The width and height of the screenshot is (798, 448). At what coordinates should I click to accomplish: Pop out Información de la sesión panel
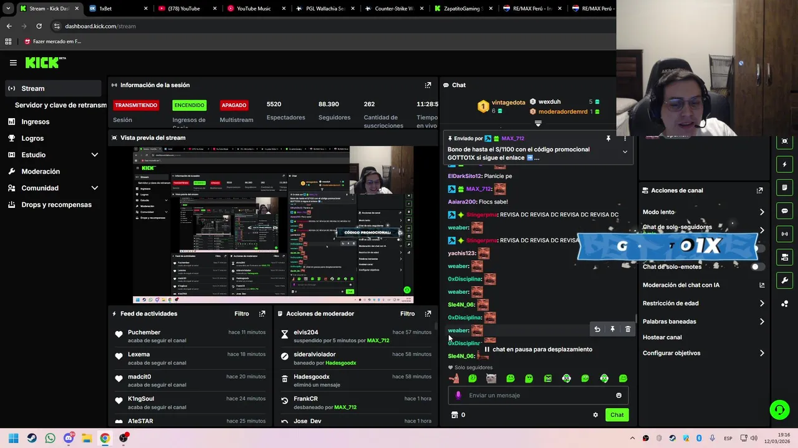point(428,85)
